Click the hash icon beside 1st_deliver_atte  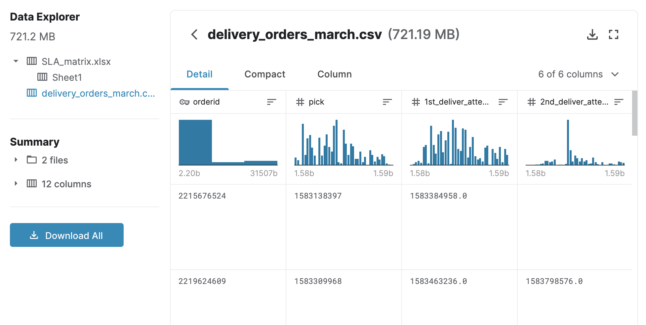416,102
